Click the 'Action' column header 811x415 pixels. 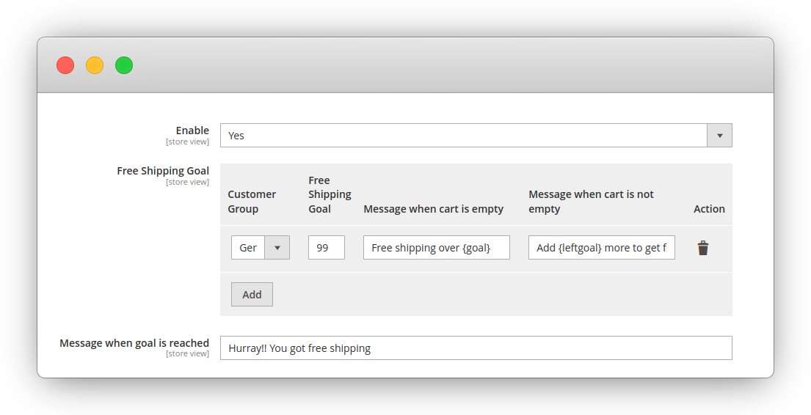709,209
